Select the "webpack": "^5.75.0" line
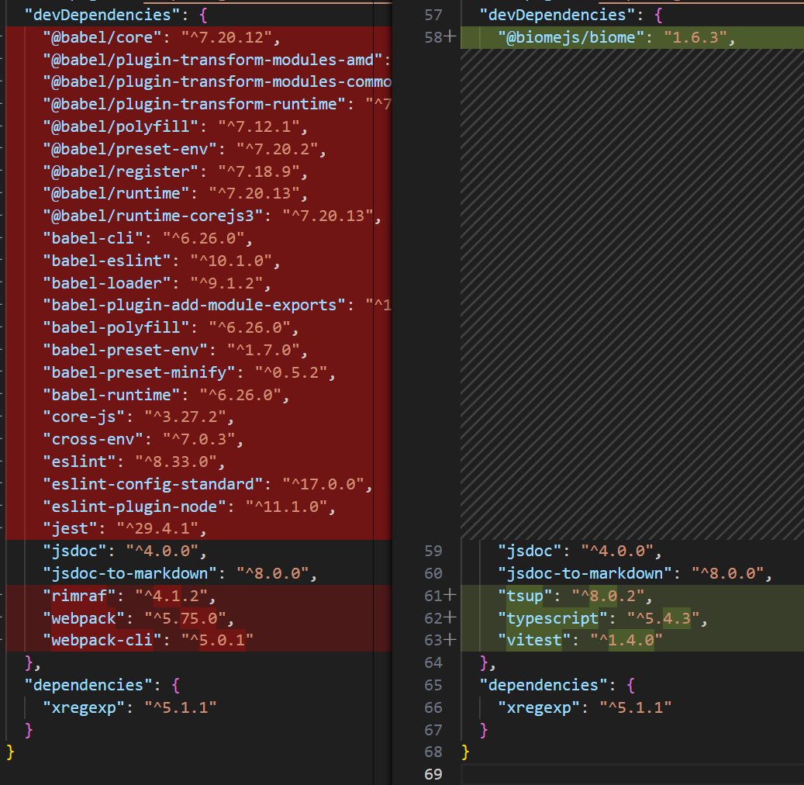804x785 pixels. [x=139, y=619]
